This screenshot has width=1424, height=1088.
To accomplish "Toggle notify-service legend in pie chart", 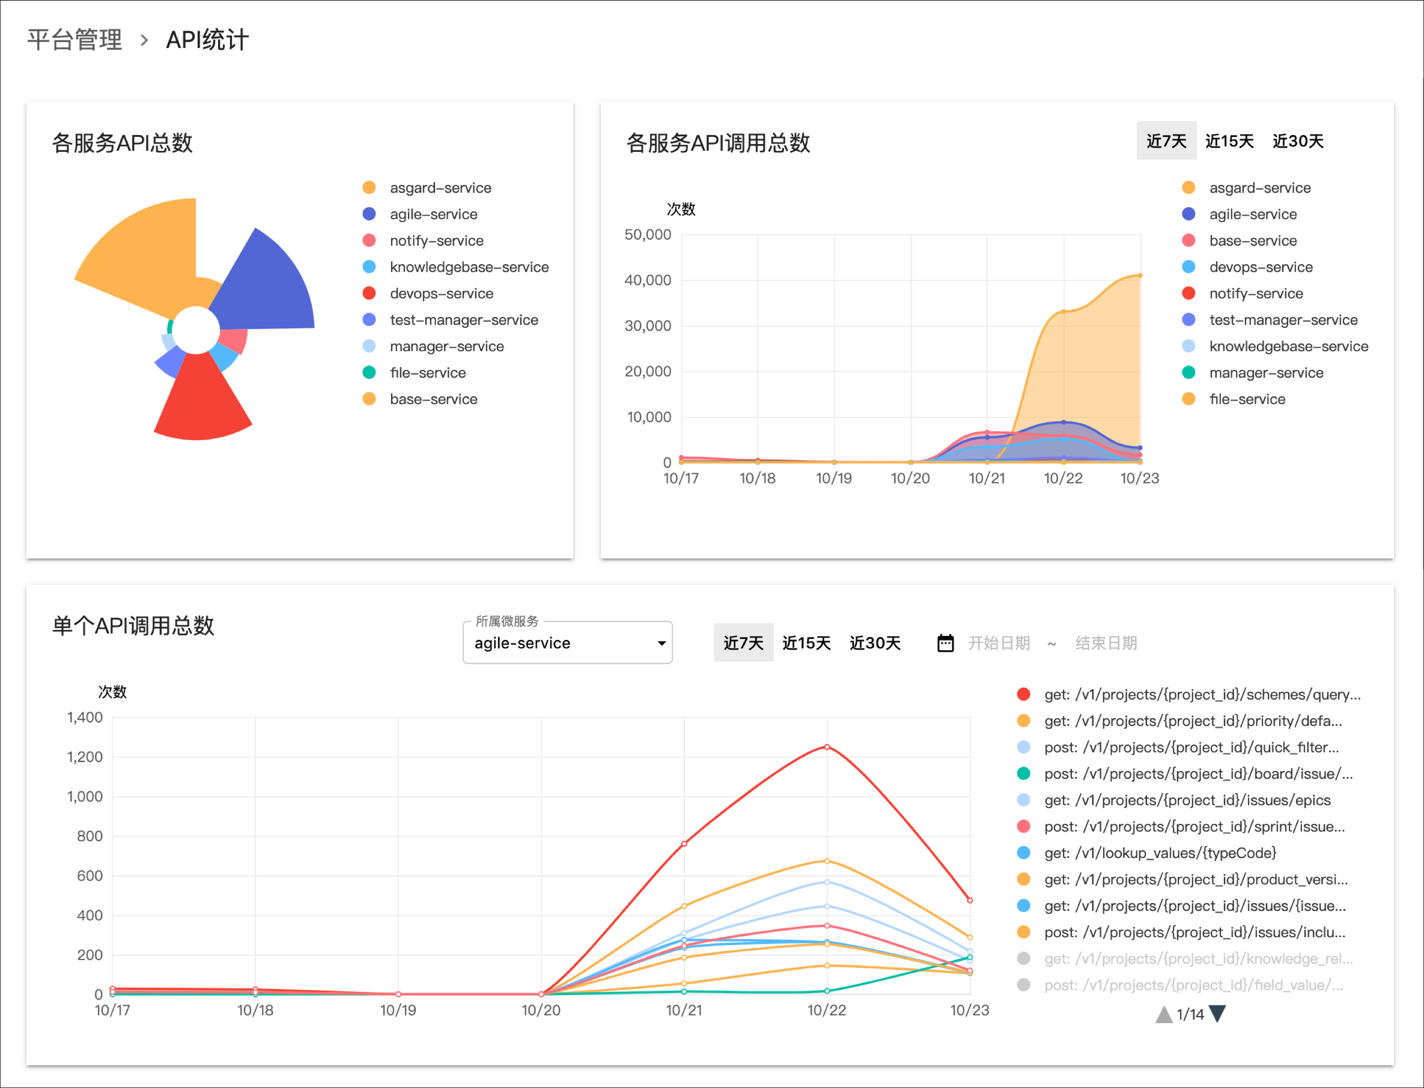I will point(423,241).
